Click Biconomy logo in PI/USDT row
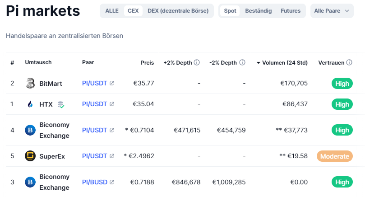The width and height of the screenshot is (365, 197). point(30,130)
